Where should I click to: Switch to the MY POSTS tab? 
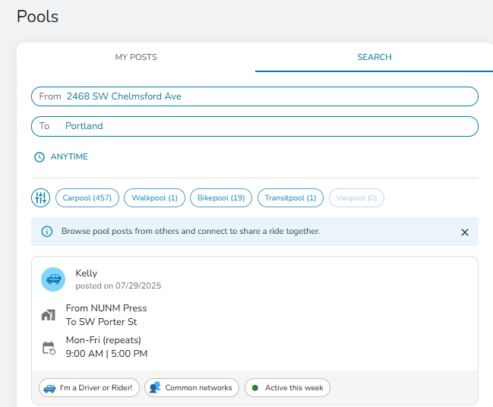[x=136, y=57]
